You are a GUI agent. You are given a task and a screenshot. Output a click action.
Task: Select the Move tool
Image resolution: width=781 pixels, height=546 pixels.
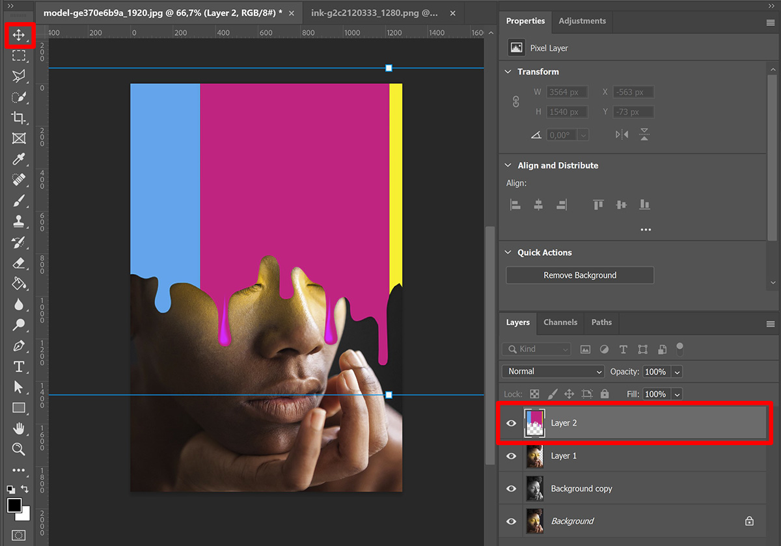pos(18,36)
